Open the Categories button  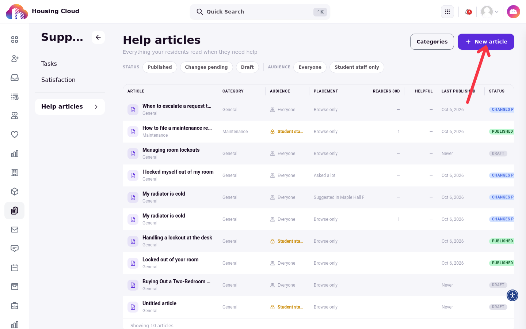coord(432,42)
